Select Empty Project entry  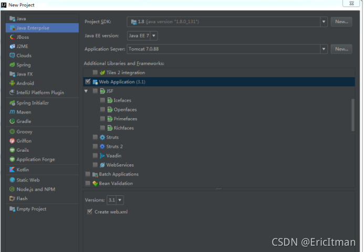click(x=42, y=209)
